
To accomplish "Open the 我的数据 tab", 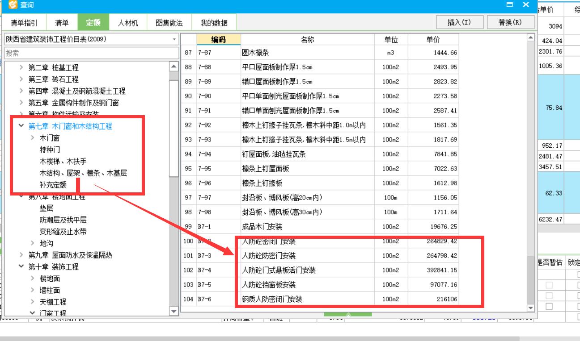I will pos(214,23).
